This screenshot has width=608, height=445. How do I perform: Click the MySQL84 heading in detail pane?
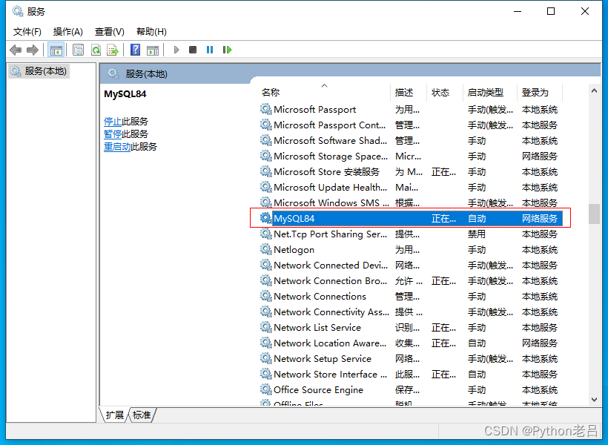pos(125,94)
